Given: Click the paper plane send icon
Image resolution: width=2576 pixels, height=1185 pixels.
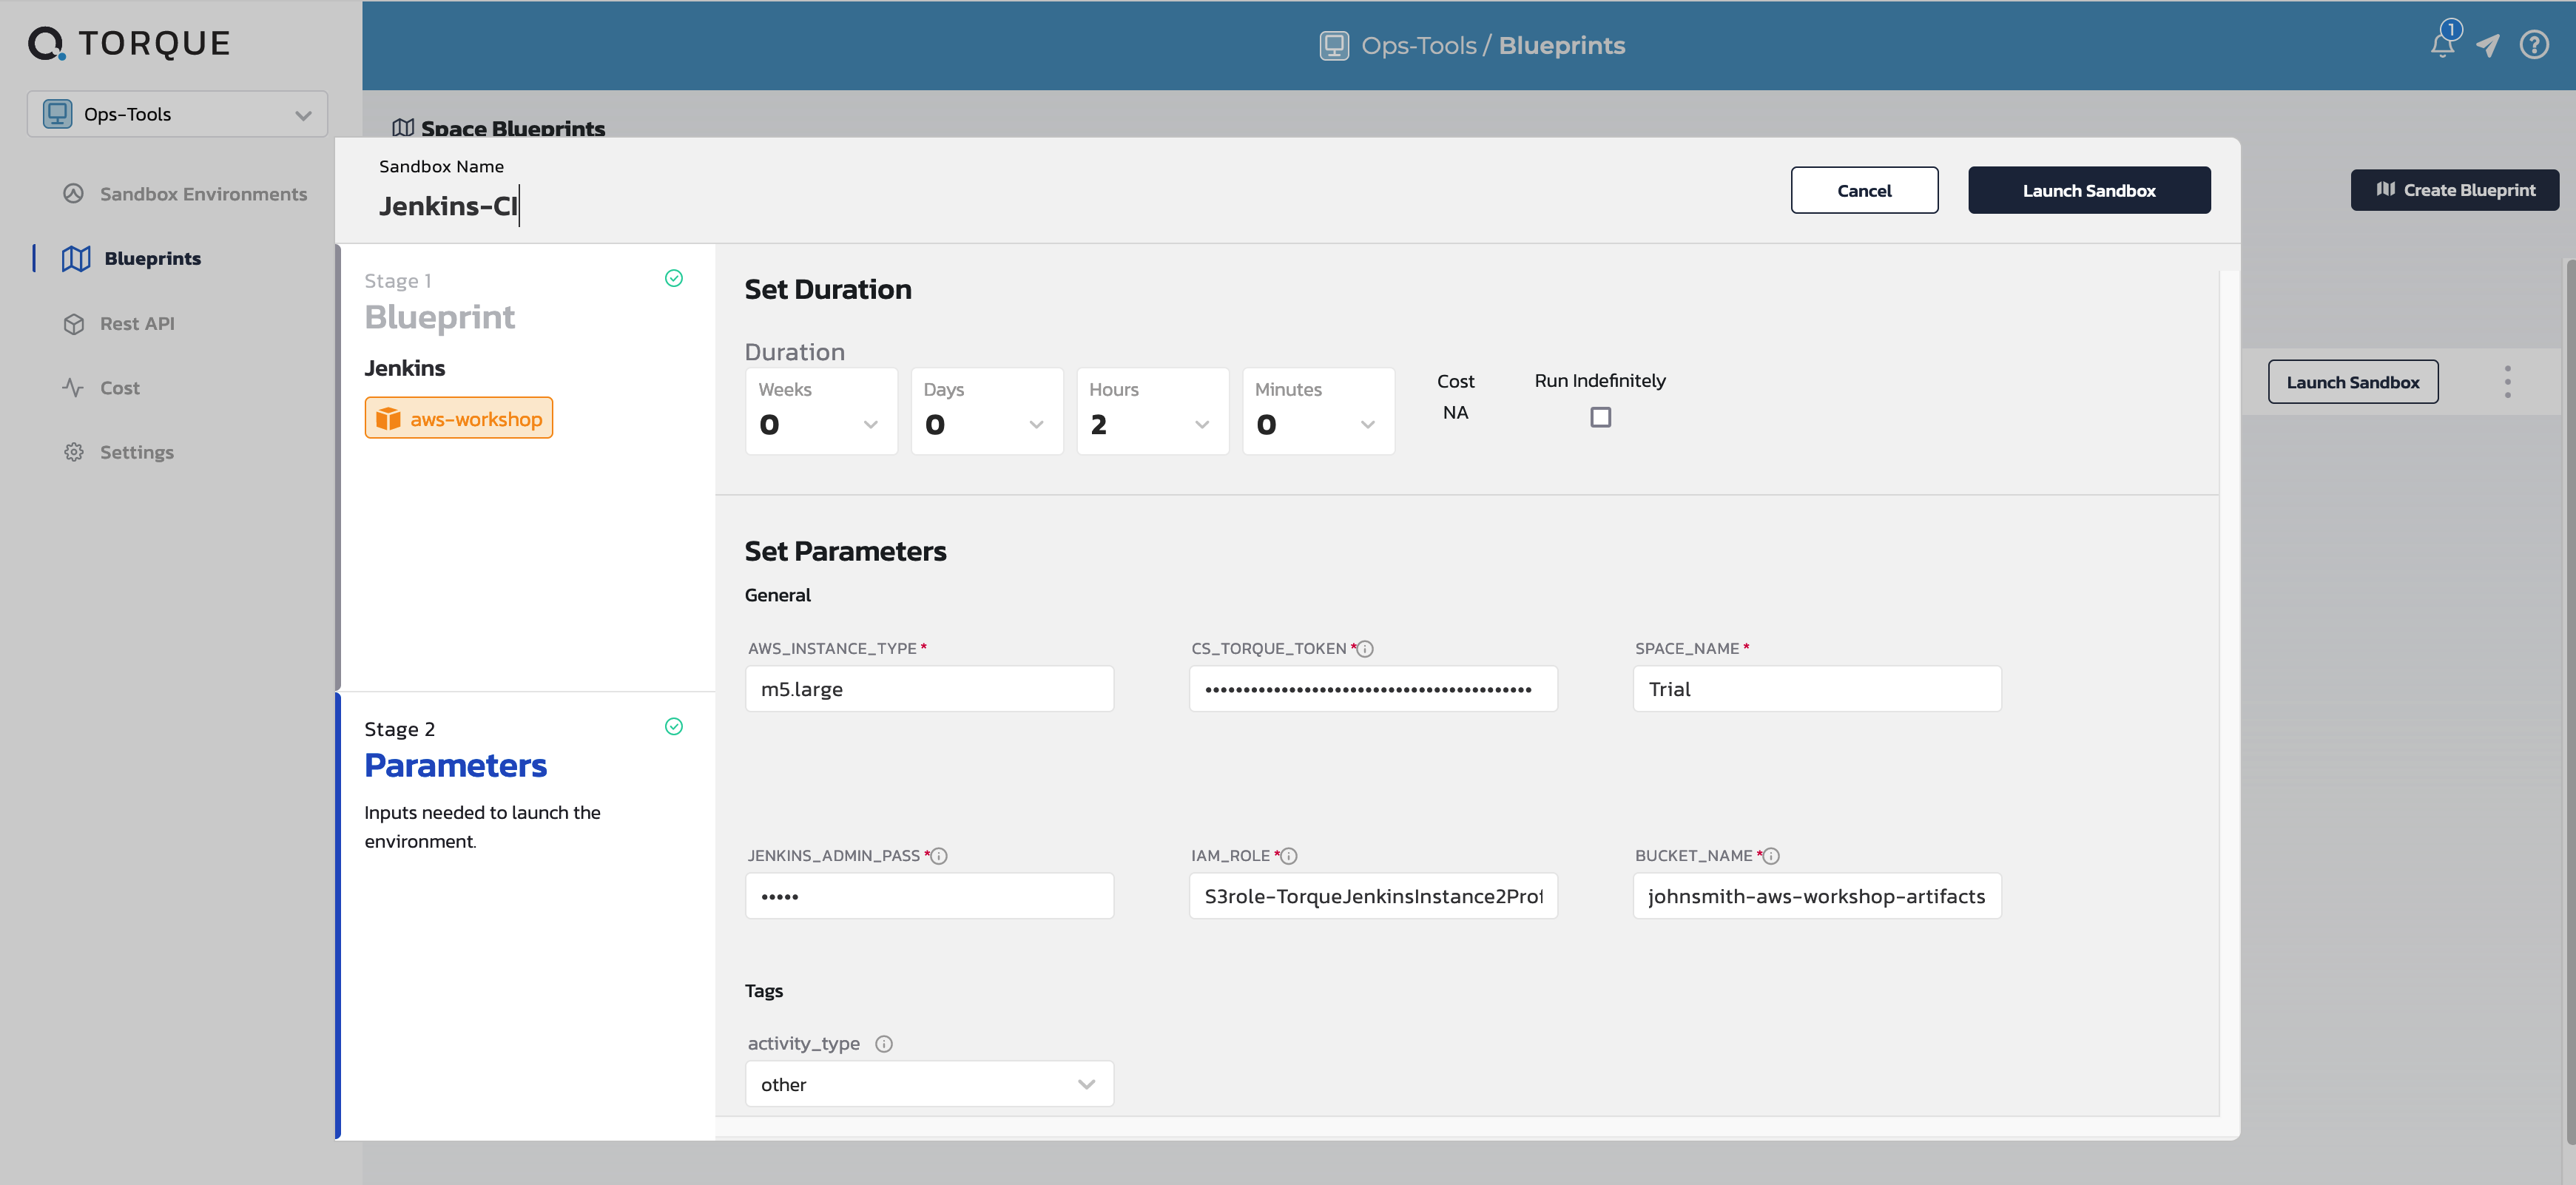Looking at the screenshot, I should tap(2488, 45).
